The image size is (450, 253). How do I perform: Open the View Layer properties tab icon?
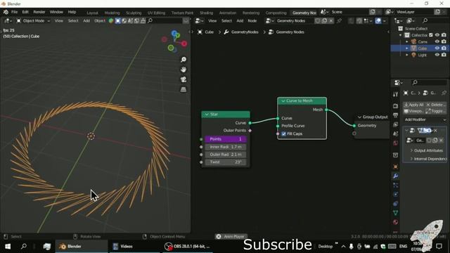click(x=395, y=124)
